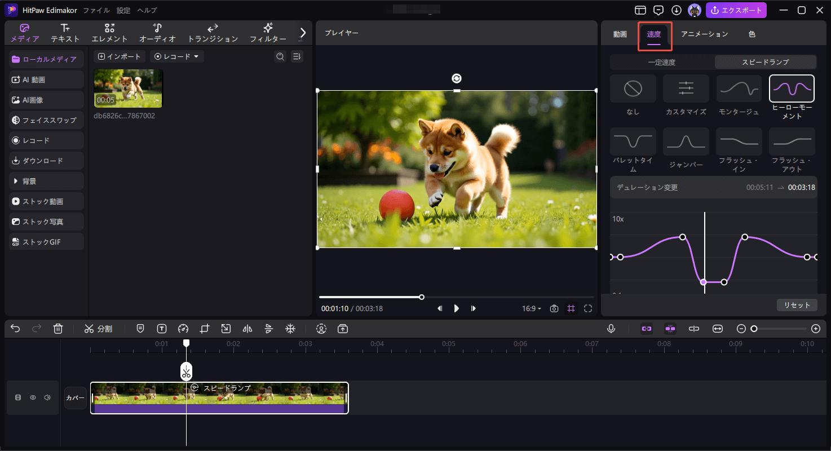
Task: Click the mirror flip icon
Action: 247,329
